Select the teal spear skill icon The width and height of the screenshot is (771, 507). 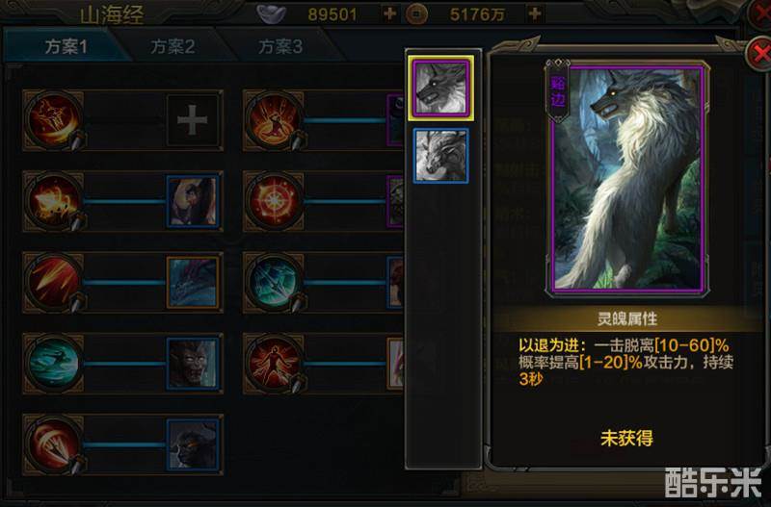274,282
